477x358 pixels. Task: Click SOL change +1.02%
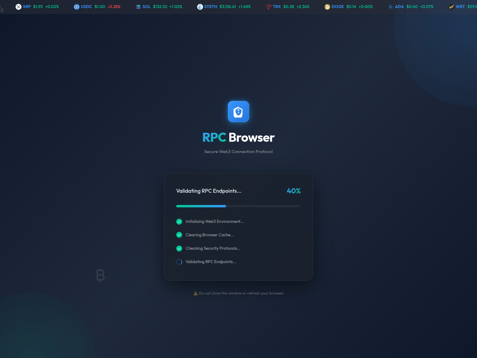[x=176, y=7]
